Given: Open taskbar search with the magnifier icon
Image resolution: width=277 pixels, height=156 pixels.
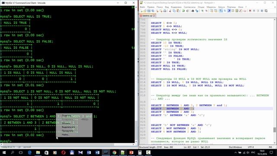Looking at the screenshot, I should [13, 153].
